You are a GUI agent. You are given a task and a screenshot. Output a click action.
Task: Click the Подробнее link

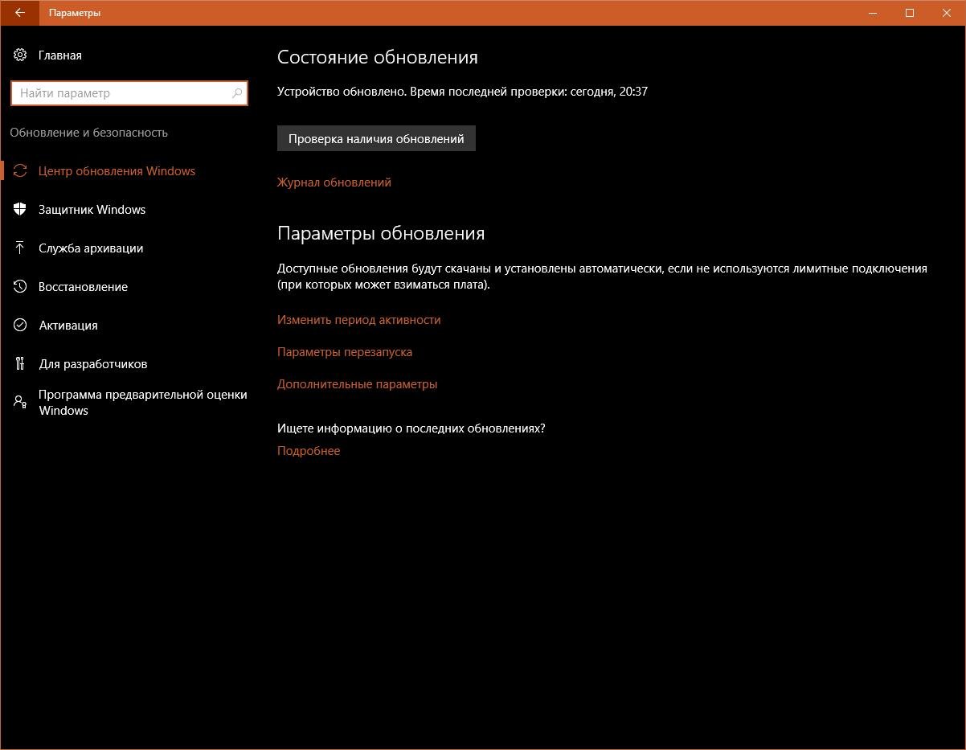pos(309,451)
